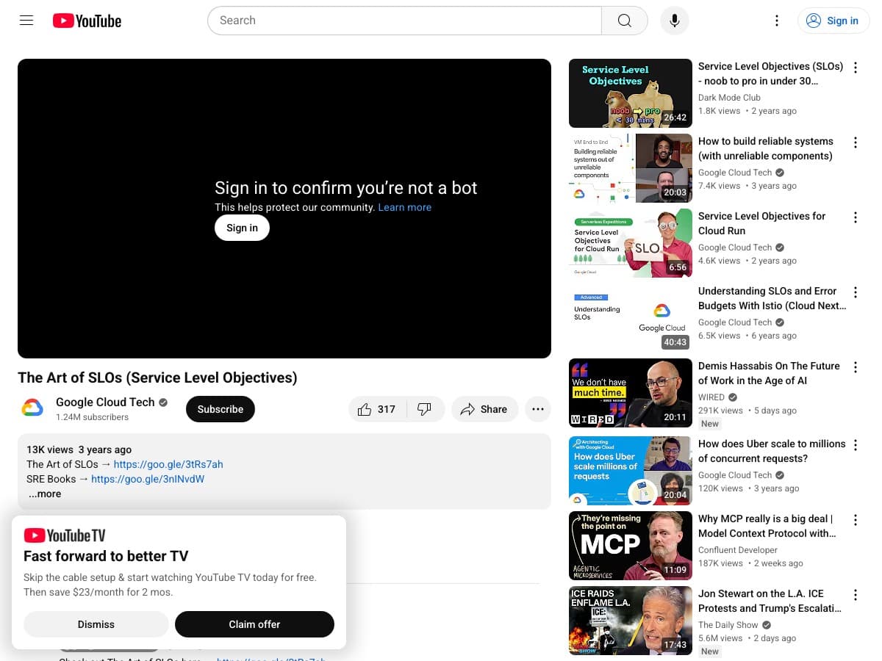The width and height of the screenshot is (882, 661).
Task: Click Sign in in the header
Action: coord(833,21)
